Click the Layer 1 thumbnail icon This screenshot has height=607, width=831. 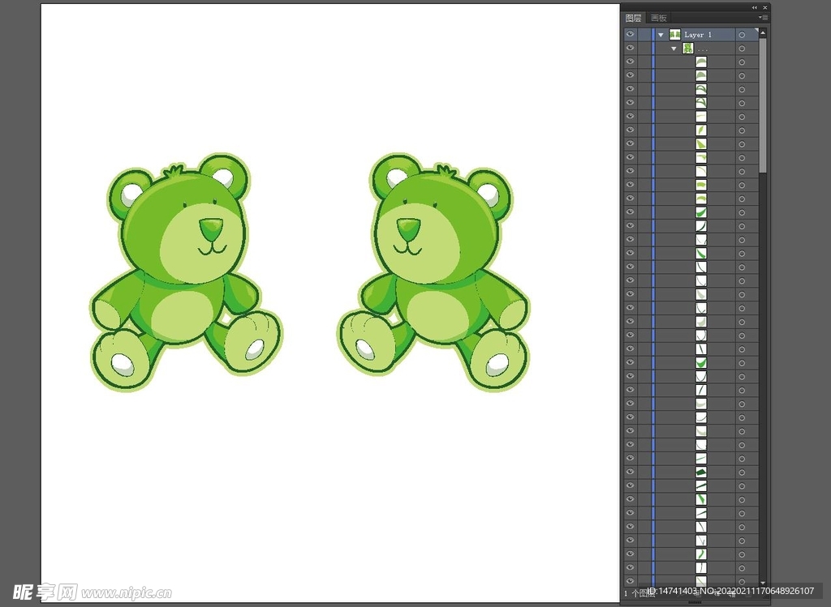point(674,35)
